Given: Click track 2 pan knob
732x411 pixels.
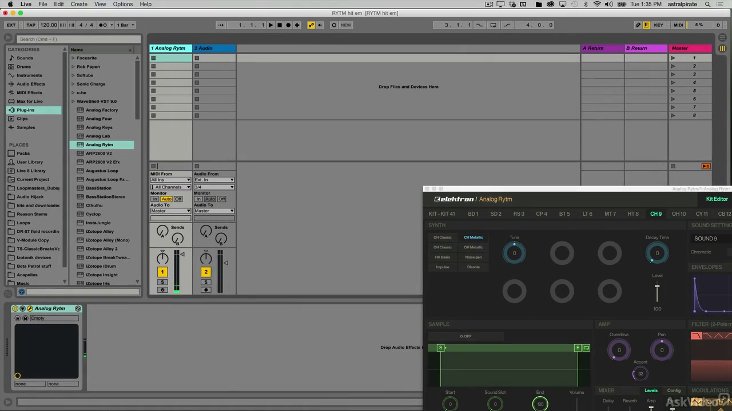Looking at the screenshot, I should [x=206, y=259].
